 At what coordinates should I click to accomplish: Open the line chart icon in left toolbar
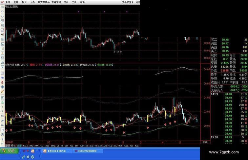point(2,30)
